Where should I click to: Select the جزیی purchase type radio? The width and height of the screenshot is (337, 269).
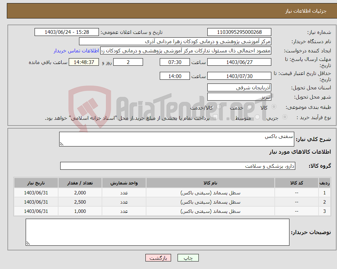pos(285,117)
